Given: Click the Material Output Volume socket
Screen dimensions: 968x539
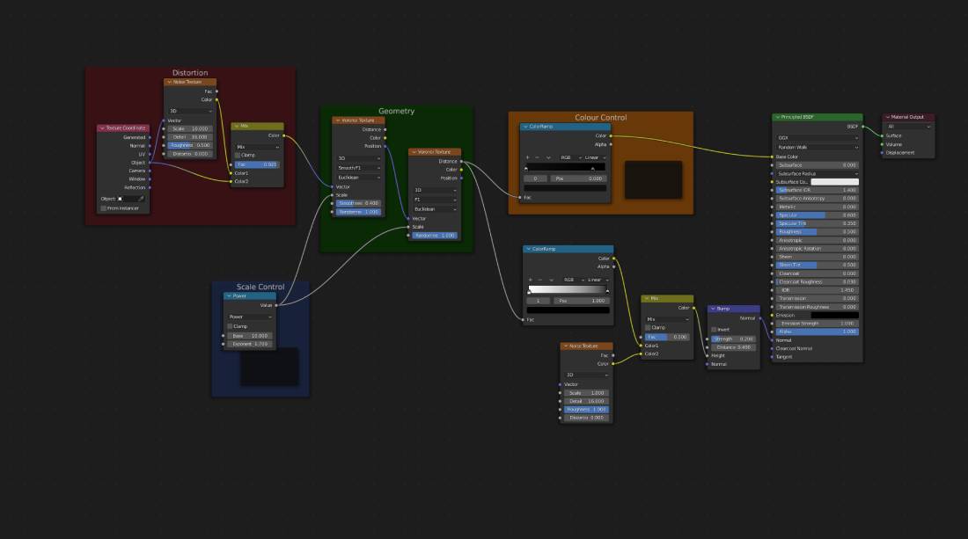Looking at the screenshot, I should click(882, 144).
